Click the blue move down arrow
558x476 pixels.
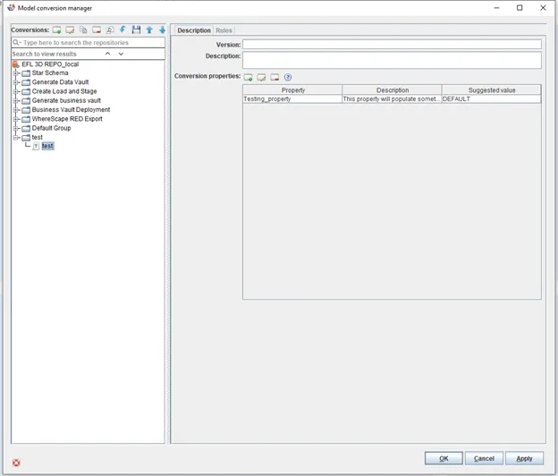tap(162, 30)
